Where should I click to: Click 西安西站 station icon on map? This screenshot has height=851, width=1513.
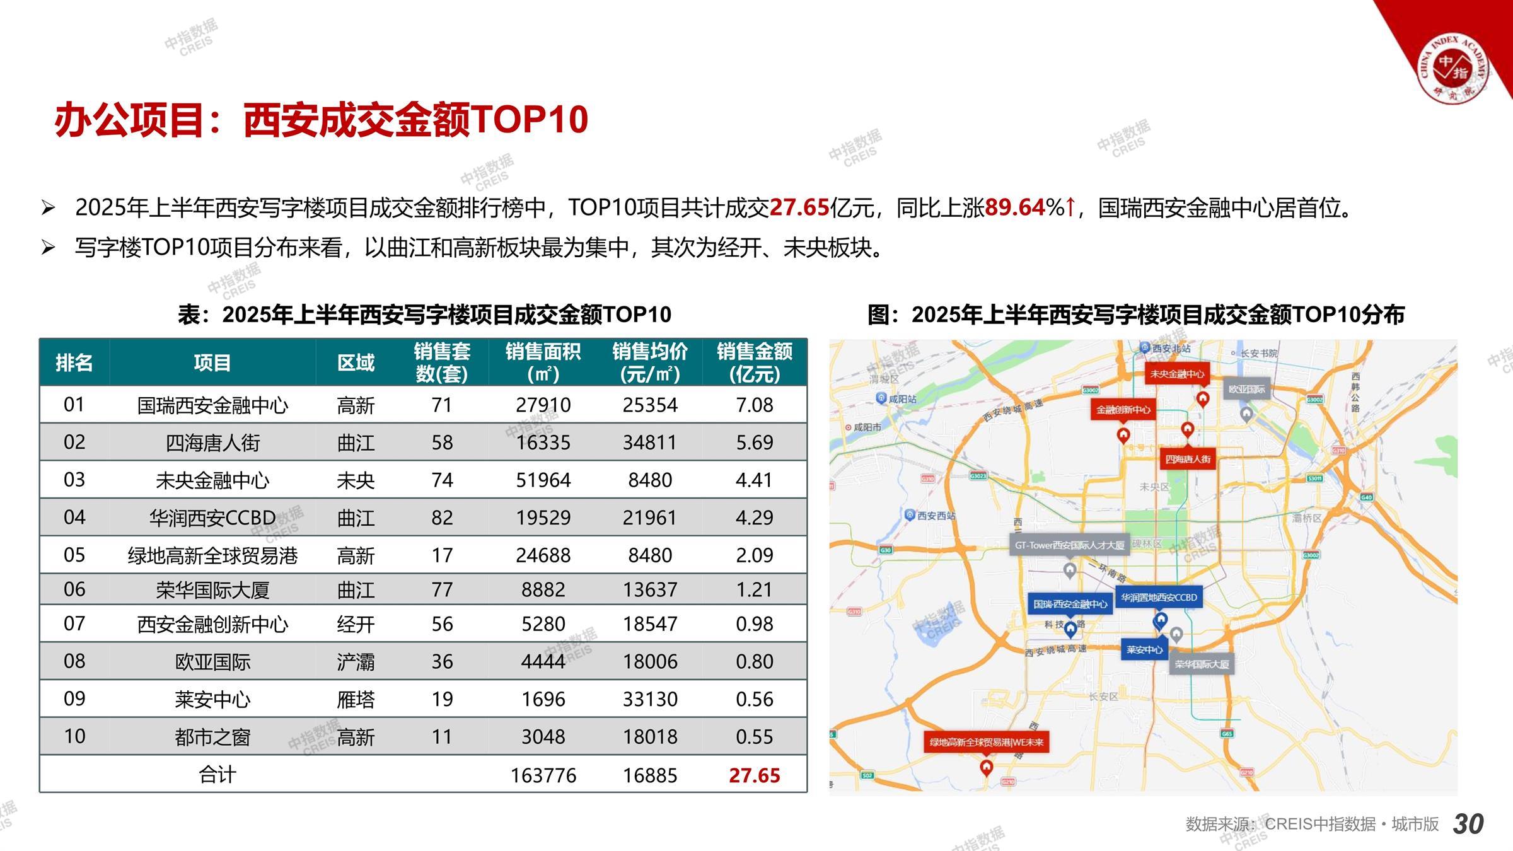[910, 514]
